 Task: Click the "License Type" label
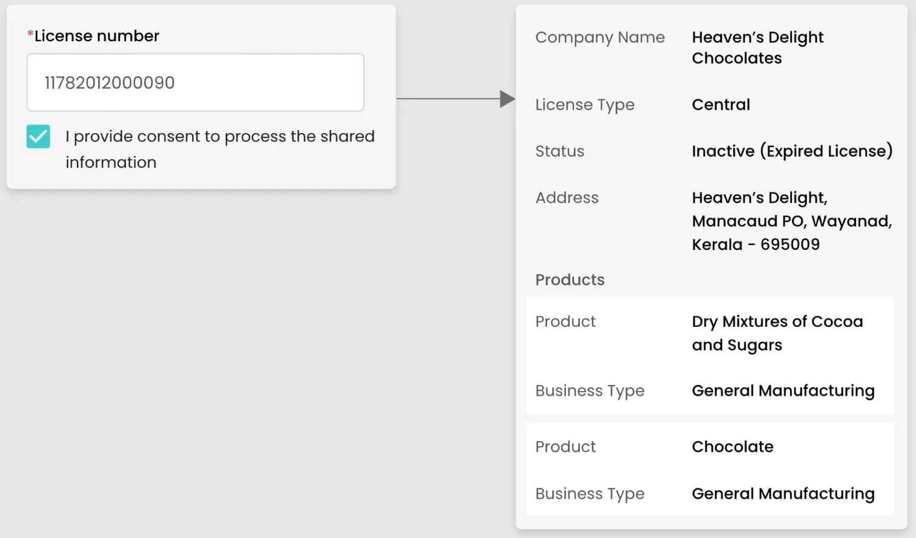(585, 105)
